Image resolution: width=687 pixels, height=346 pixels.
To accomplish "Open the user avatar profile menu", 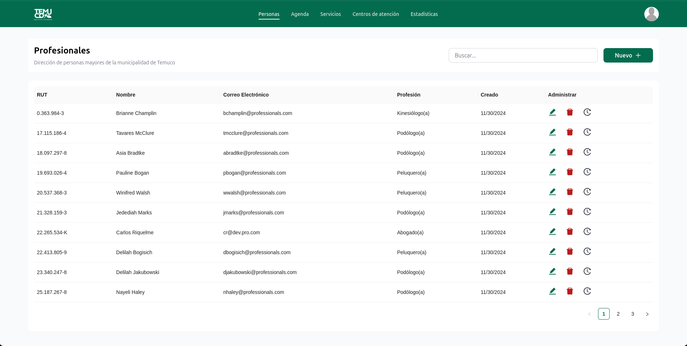I will tap(651, 14).
